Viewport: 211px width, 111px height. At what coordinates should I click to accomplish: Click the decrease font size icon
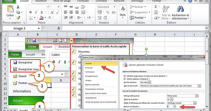[x=58, y=12]
